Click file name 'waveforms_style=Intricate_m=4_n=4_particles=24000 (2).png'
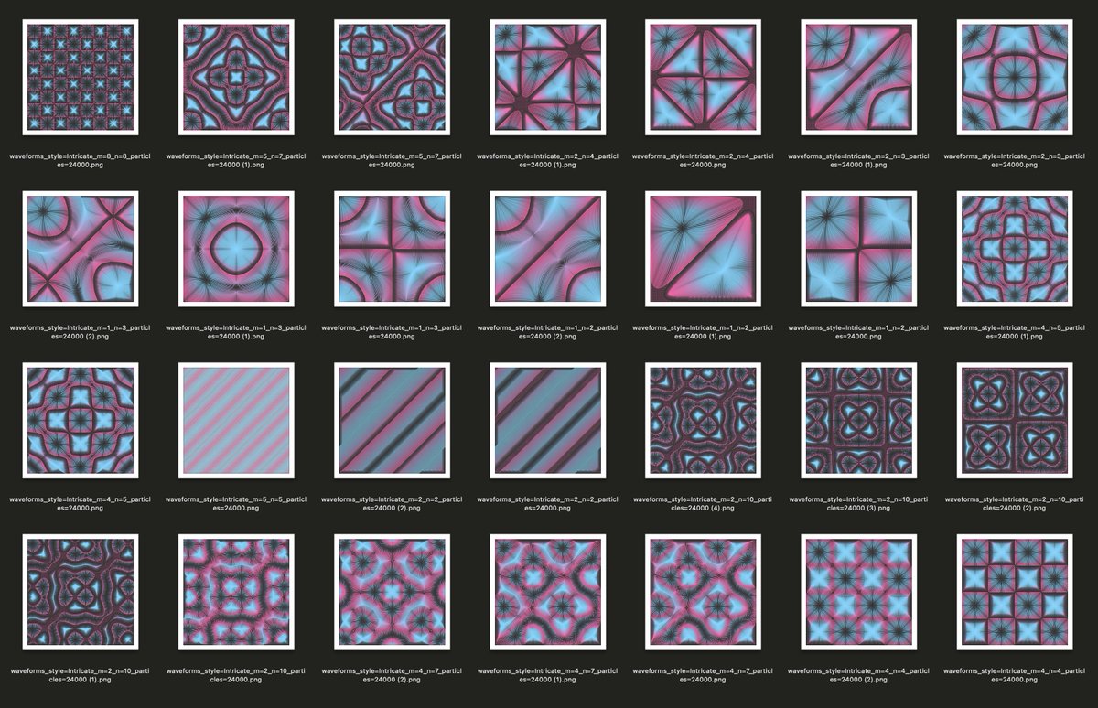Viewport: 1098px width, 708px height. coord(859,675)
